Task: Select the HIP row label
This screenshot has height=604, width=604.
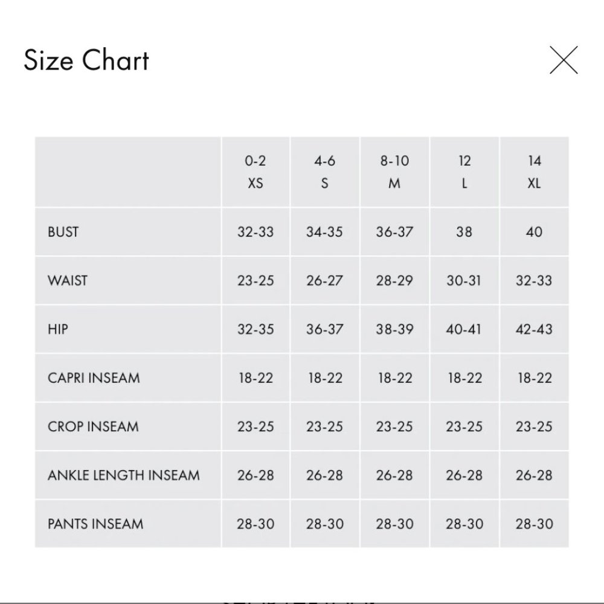Action: tap(58, 329)
